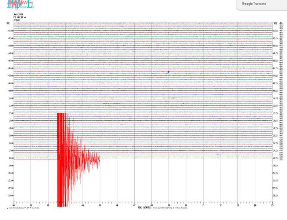Image resolution: width=287 pixels, height=220 pixels.
Task: Click the right "23:15" hour label
Action: 275,196
